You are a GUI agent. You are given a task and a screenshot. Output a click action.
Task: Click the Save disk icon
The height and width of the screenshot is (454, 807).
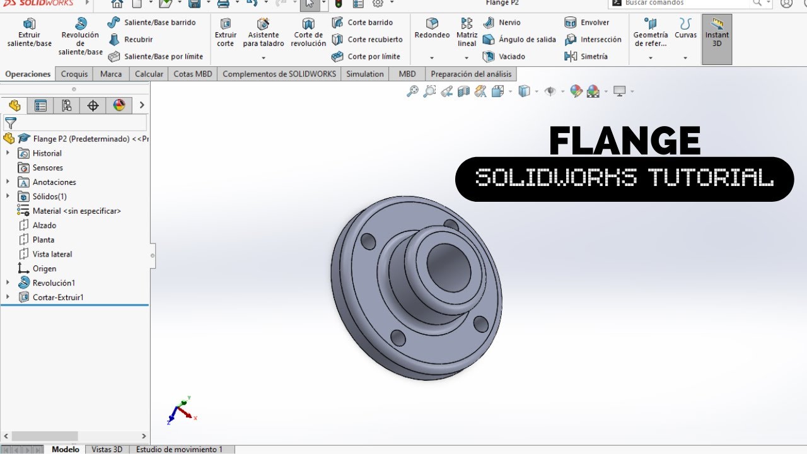tap(194, 3)
